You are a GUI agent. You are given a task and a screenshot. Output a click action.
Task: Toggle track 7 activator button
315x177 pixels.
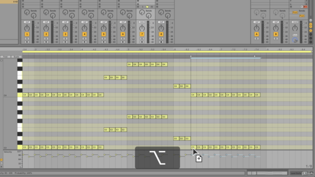[142, 34]
